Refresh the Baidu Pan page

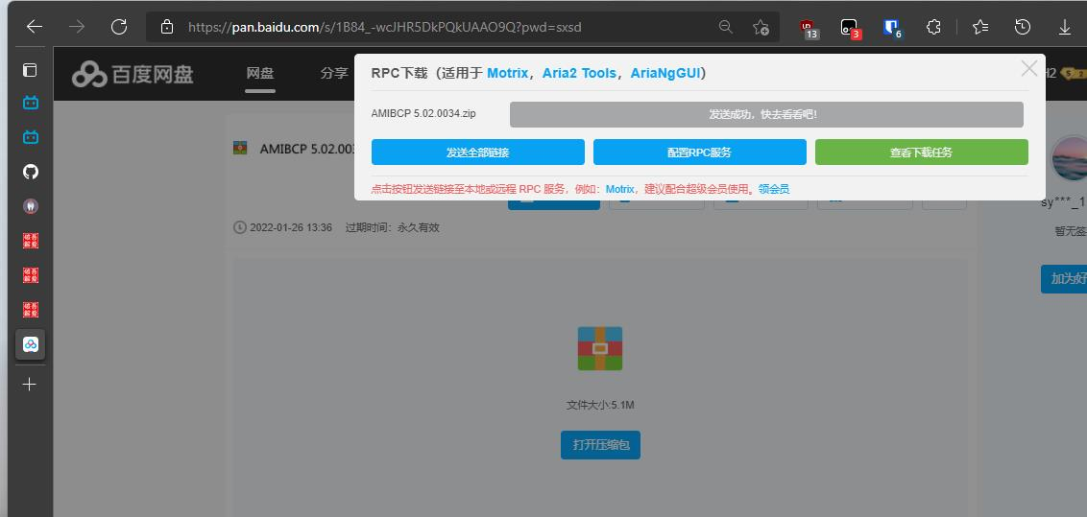tap(119, 27)
